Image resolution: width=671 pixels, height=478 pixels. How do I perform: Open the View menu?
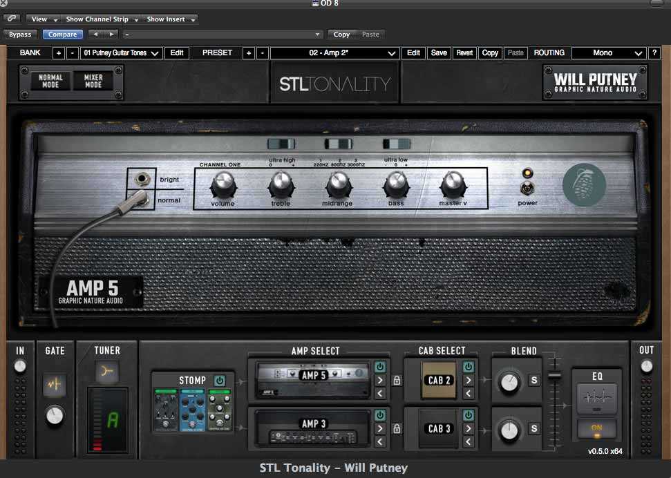42,19
